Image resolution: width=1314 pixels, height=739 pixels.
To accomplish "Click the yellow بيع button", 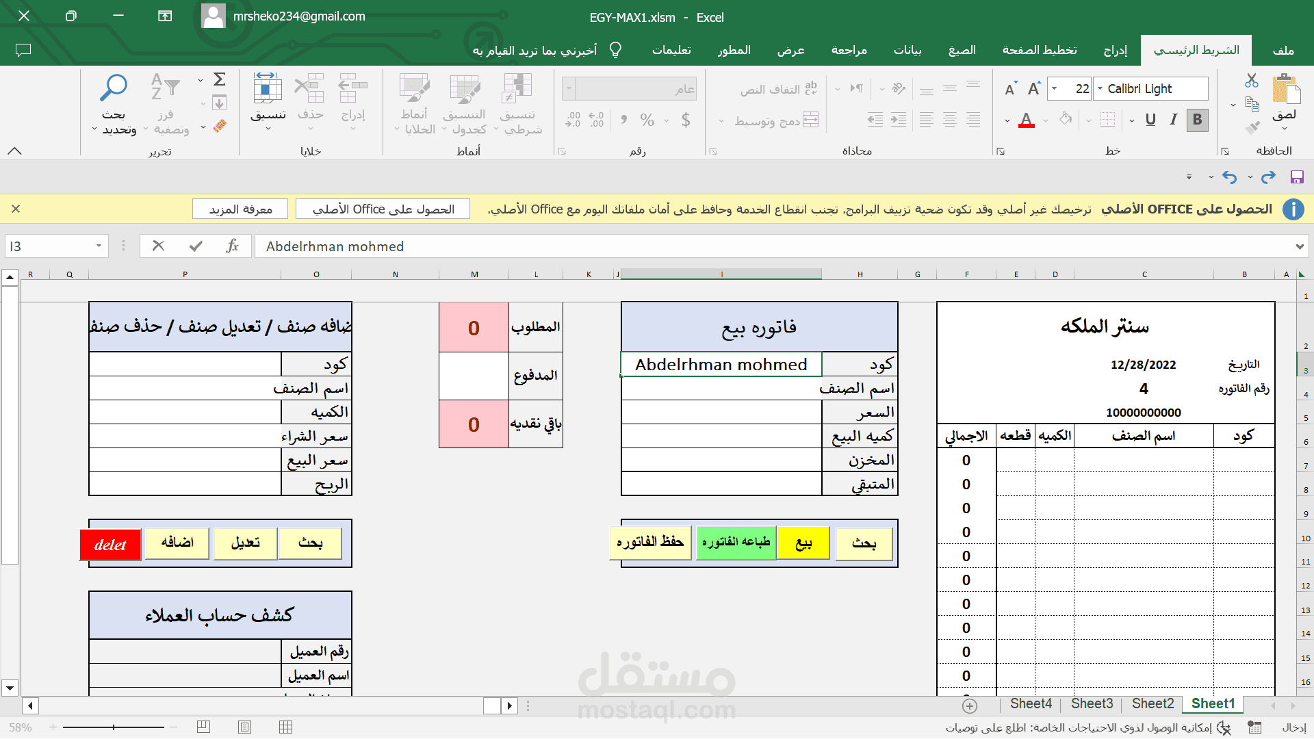I will point(803,544).
